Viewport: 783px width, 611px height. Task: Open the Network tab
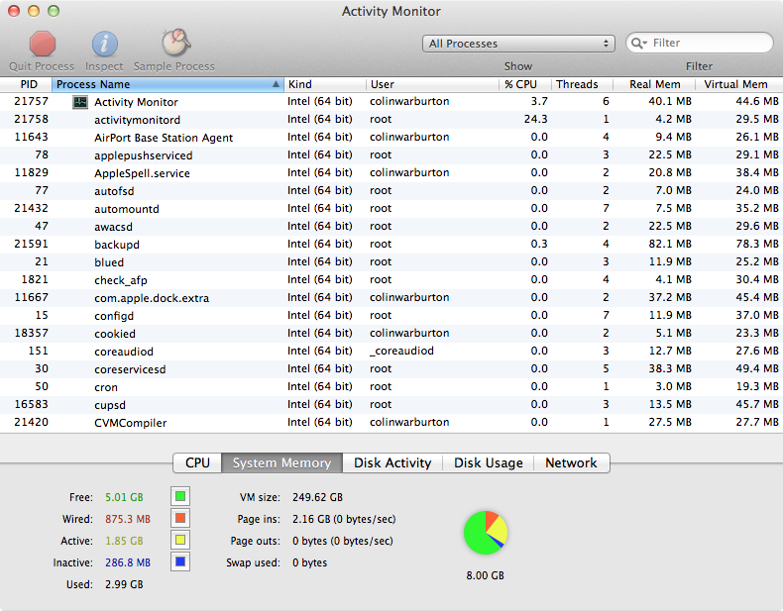(571, 462)
